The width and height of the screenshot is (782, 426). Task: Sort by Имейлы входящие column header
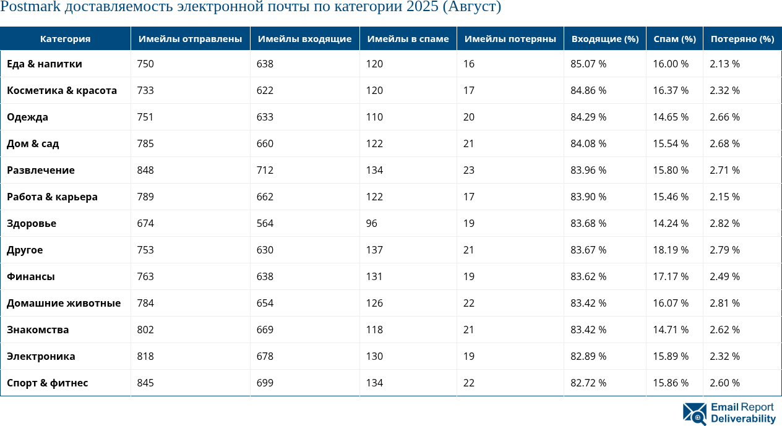[304, 38]
